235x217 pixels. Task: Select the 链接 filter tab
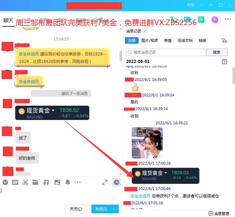pos(202,41)
